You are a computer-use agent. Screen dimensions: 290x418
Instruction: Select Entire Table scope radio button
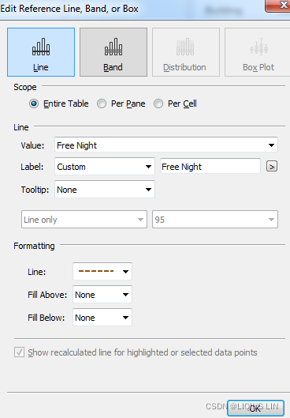(x=34, y=104)
